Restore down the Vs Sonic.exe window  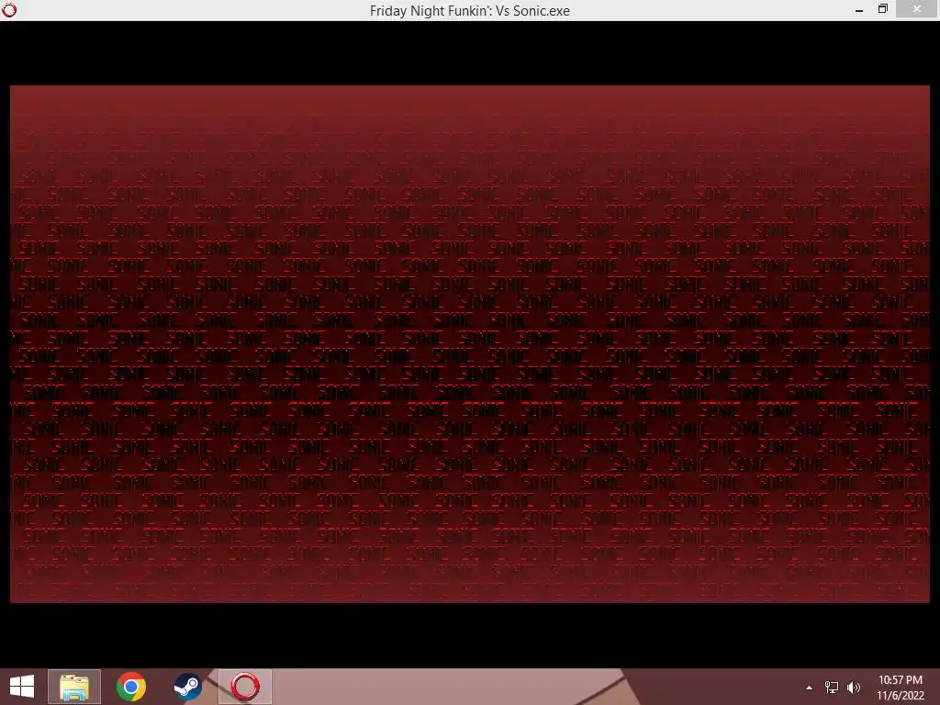tap(883, 9)
